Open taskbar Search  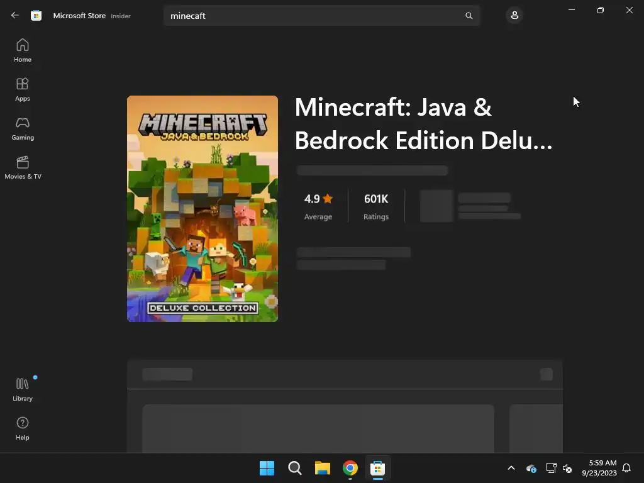(x=294, y=468)
